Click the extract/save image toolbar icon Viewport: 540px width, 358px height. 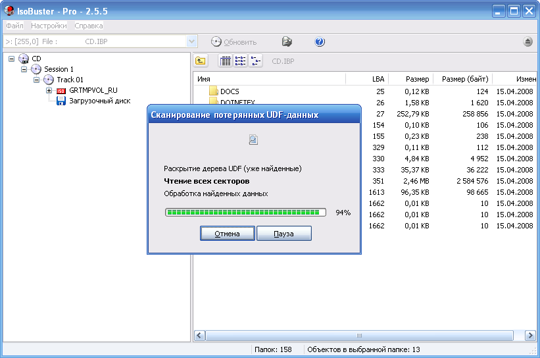[x=287, y=41]
